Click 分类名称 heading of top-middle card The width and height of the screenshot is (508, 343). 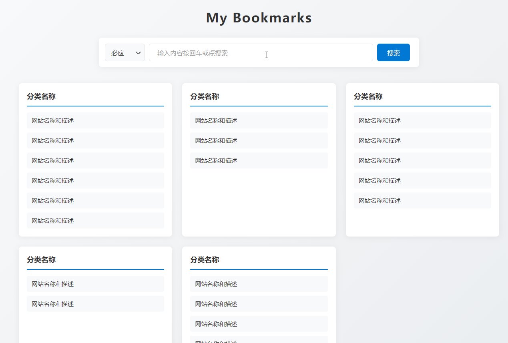[205, 96]
